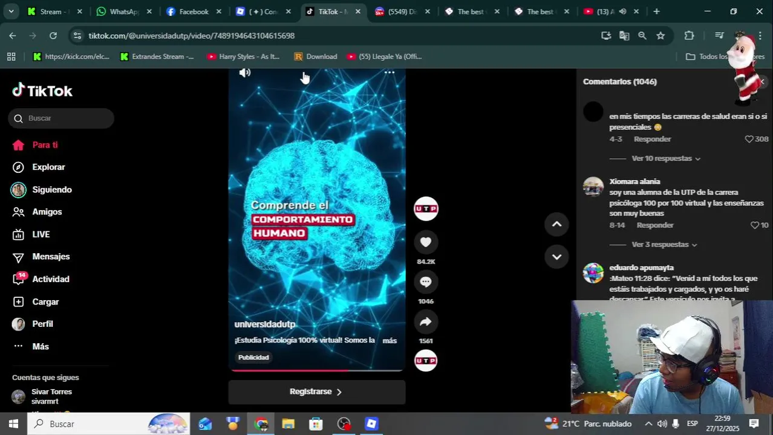This screenshot has height=435, width=773.
Task: Close the comments panel
Action: pos(762,82)
